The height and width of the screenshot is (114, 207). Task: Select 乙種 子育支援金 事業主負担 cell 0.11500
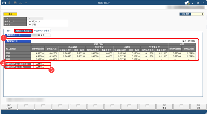pos(161,56)
